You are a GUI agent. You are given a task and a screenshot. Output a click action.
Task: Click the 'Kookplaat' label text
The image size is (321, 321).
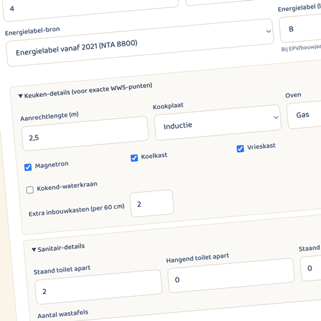168,106
